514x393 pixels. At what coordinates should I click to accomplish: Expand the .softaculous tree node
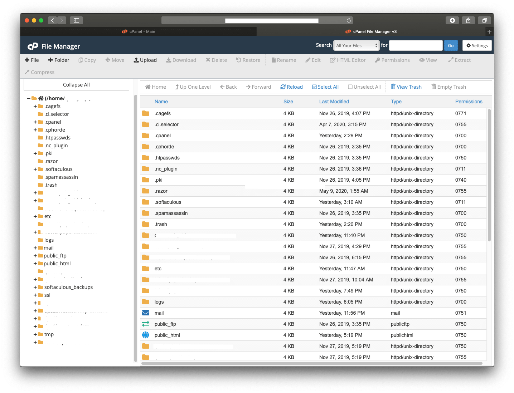[x=35, y=169]
